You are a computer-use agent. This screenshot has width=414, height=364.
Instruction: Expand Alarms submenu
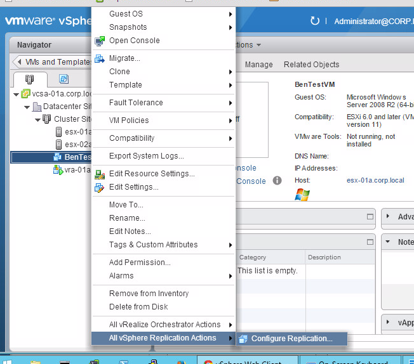pos(163,276)
